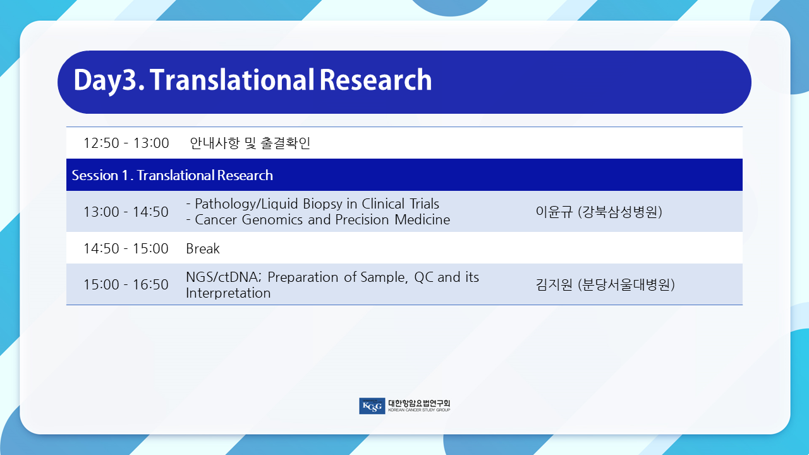
Task: Click the 대한항암요법연구회 organization name
Action: (418, 403)
